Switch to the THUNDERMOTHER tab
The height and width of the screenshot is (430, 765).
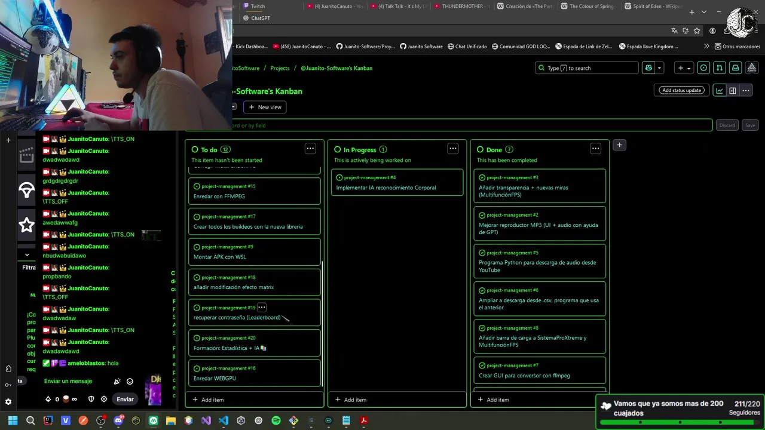(x=461, y=6)
